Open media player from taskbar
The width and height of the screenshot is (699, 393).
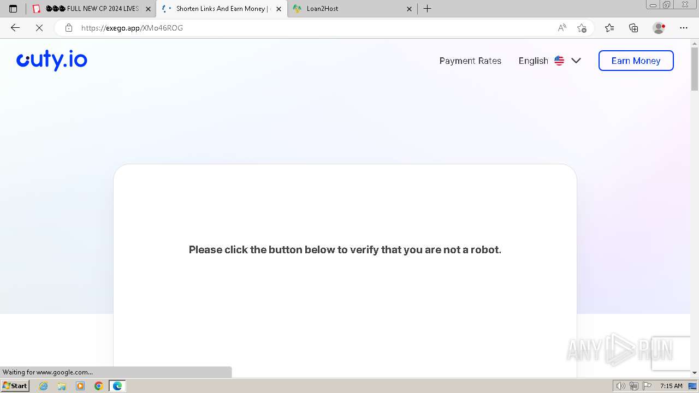click(x=80, y=386)
